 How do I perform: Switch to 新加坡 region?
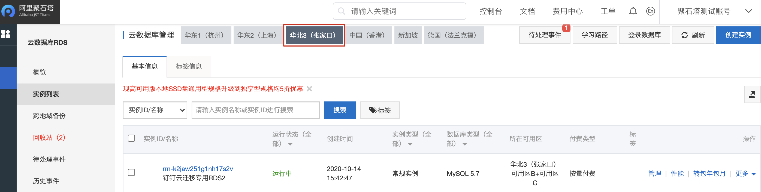point(408,35)
